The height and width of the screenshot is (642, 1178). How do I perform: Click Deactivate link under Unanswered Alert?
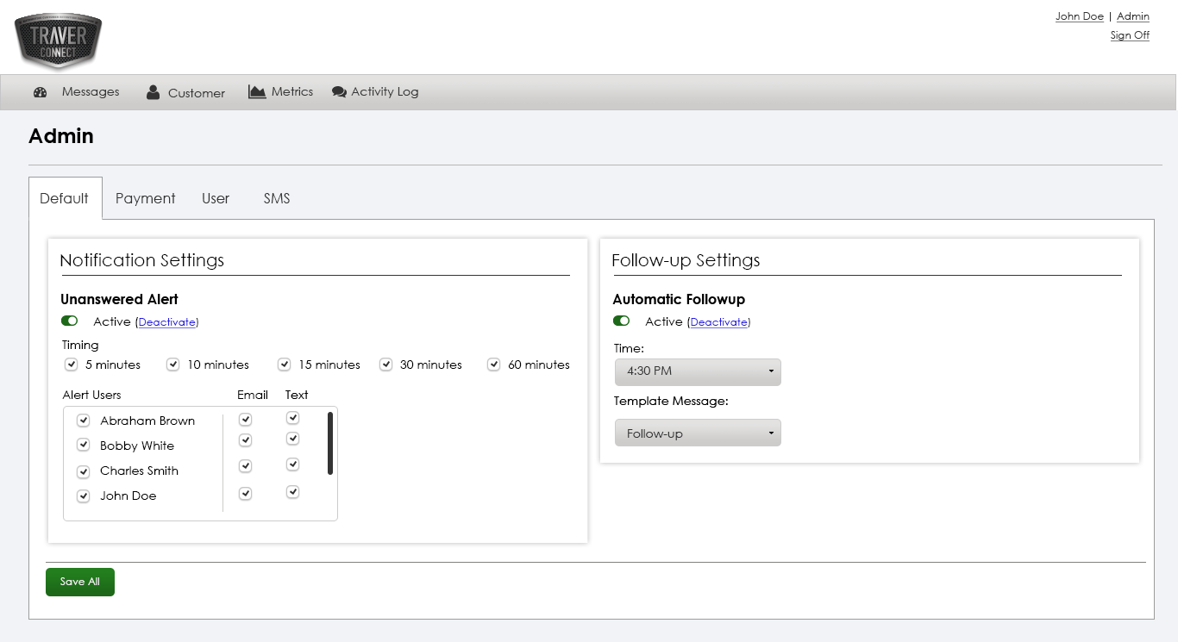(x=167, y=322)
